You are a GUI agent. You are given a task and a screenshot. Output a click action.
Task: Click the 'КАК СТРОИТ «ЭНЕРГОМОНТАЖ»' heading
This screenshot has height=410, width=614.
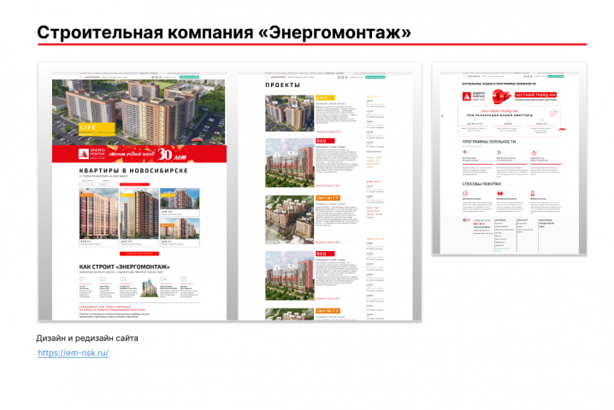click(125, 266)
